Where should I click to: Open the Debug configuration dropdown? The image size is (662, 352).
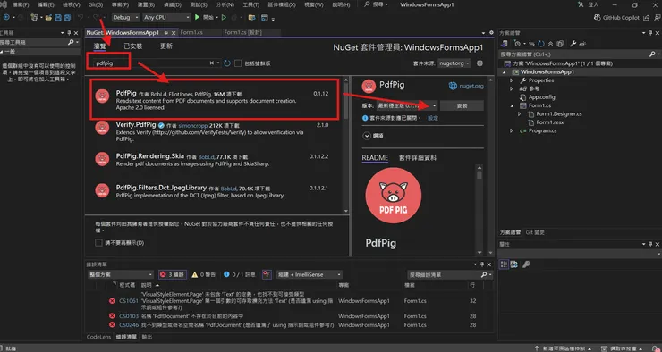(125, 18)
